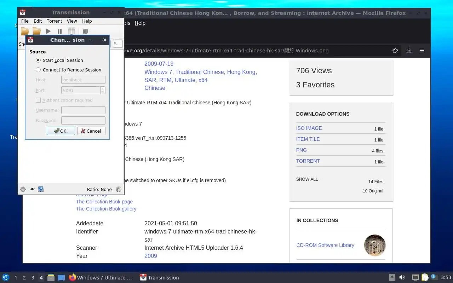Click the year 2009 link
453x283 pixels.
pyautogui.click(x=151, y=256)
